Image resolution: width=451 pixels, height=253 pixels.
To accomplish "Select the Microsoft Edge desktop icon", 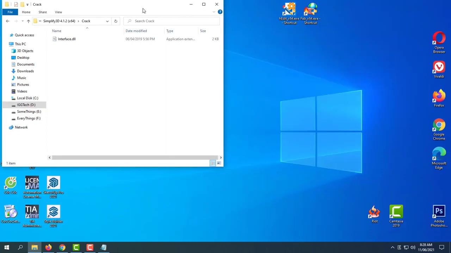I will tap(439, 158).
